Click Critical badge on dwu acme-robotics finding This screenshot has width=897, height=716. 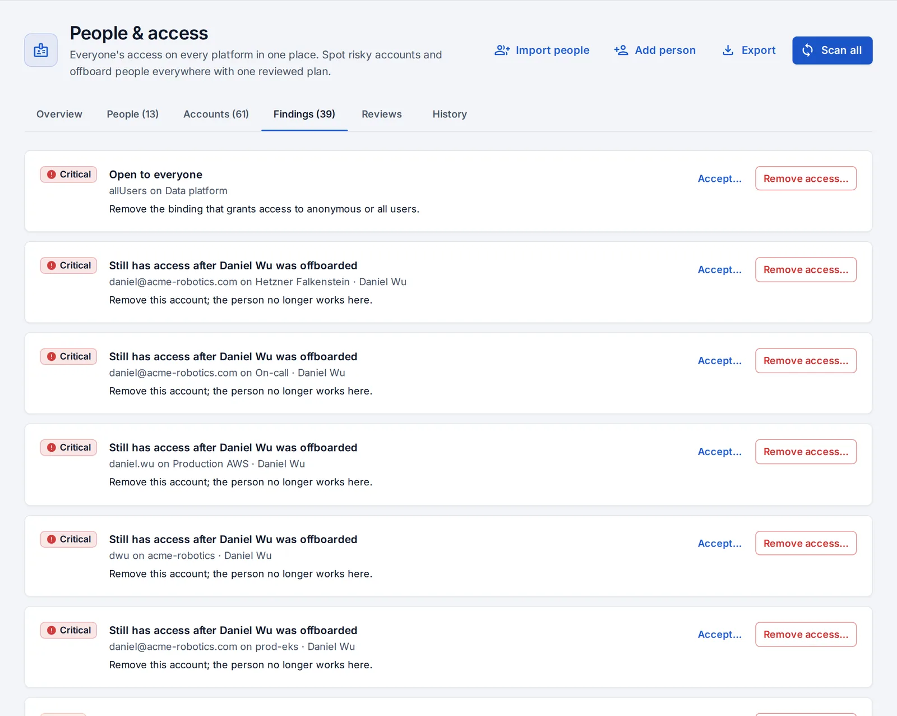coord(68,539)
